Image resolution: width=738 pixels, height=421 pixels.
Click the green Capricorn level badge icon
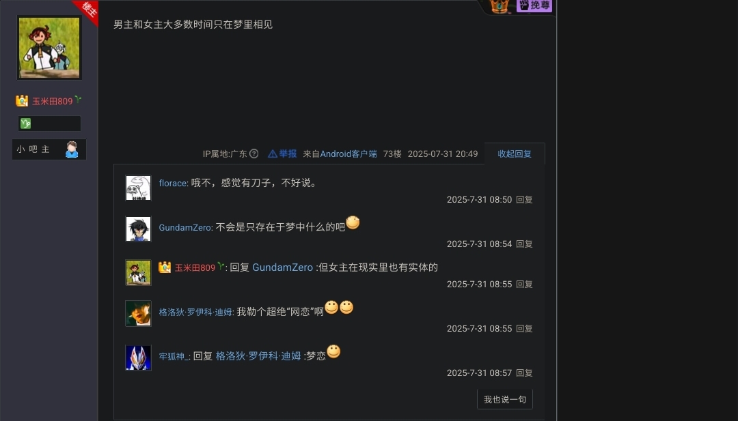coord(25,124)
